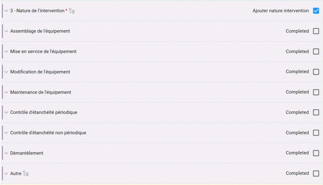Click the hierarchy icon beside Nature de l'intervention
Screen dimensions: 323x185
(72, 11)
